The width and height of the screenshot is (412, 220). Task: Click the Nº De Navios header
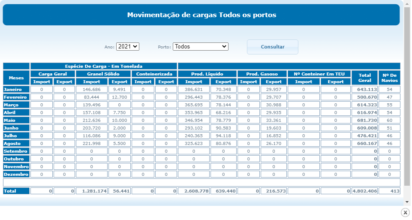tap(389, 78)
